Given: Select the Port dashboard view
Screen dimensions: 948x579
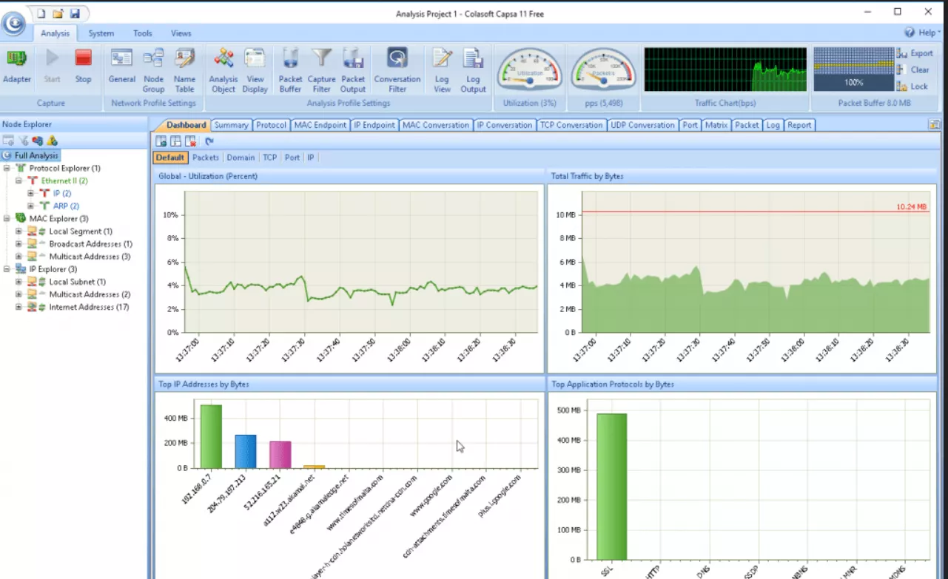Looking at the screenshot, I should 292,158.
